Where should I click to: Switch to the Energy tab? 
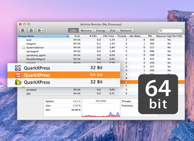[101, 31]
